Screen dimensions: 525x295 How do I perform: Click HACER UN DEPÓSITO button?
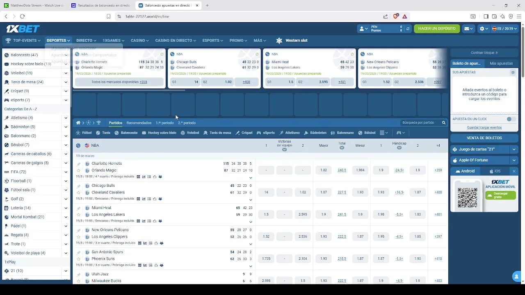pyautogui.click(x=437, y=29)
